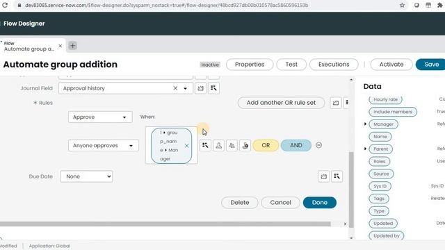445x250 pixels.
Task: Clear the Approval history journal field
Action: [x=175, y=88]
